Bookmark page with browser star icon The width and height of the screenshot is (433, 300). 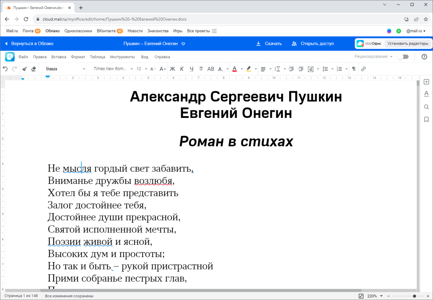(x=426, y=19)
